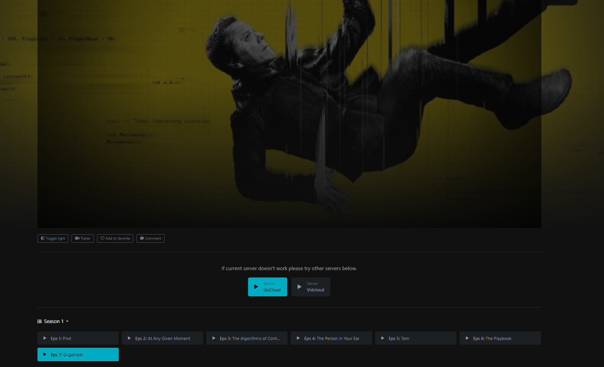Play Eps 4: The Person in Your Ear
Image resolution: width=604 pixels, height=367 pixels.
click(x=331, y=338)
